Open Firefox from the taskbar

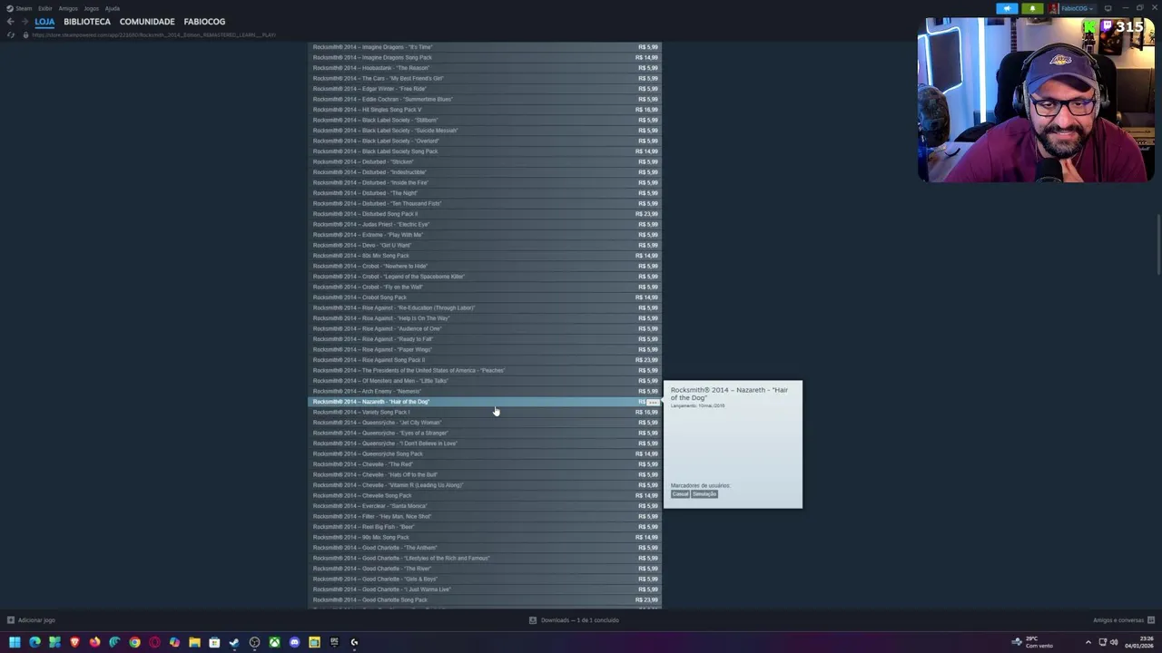tap(94, 642)
